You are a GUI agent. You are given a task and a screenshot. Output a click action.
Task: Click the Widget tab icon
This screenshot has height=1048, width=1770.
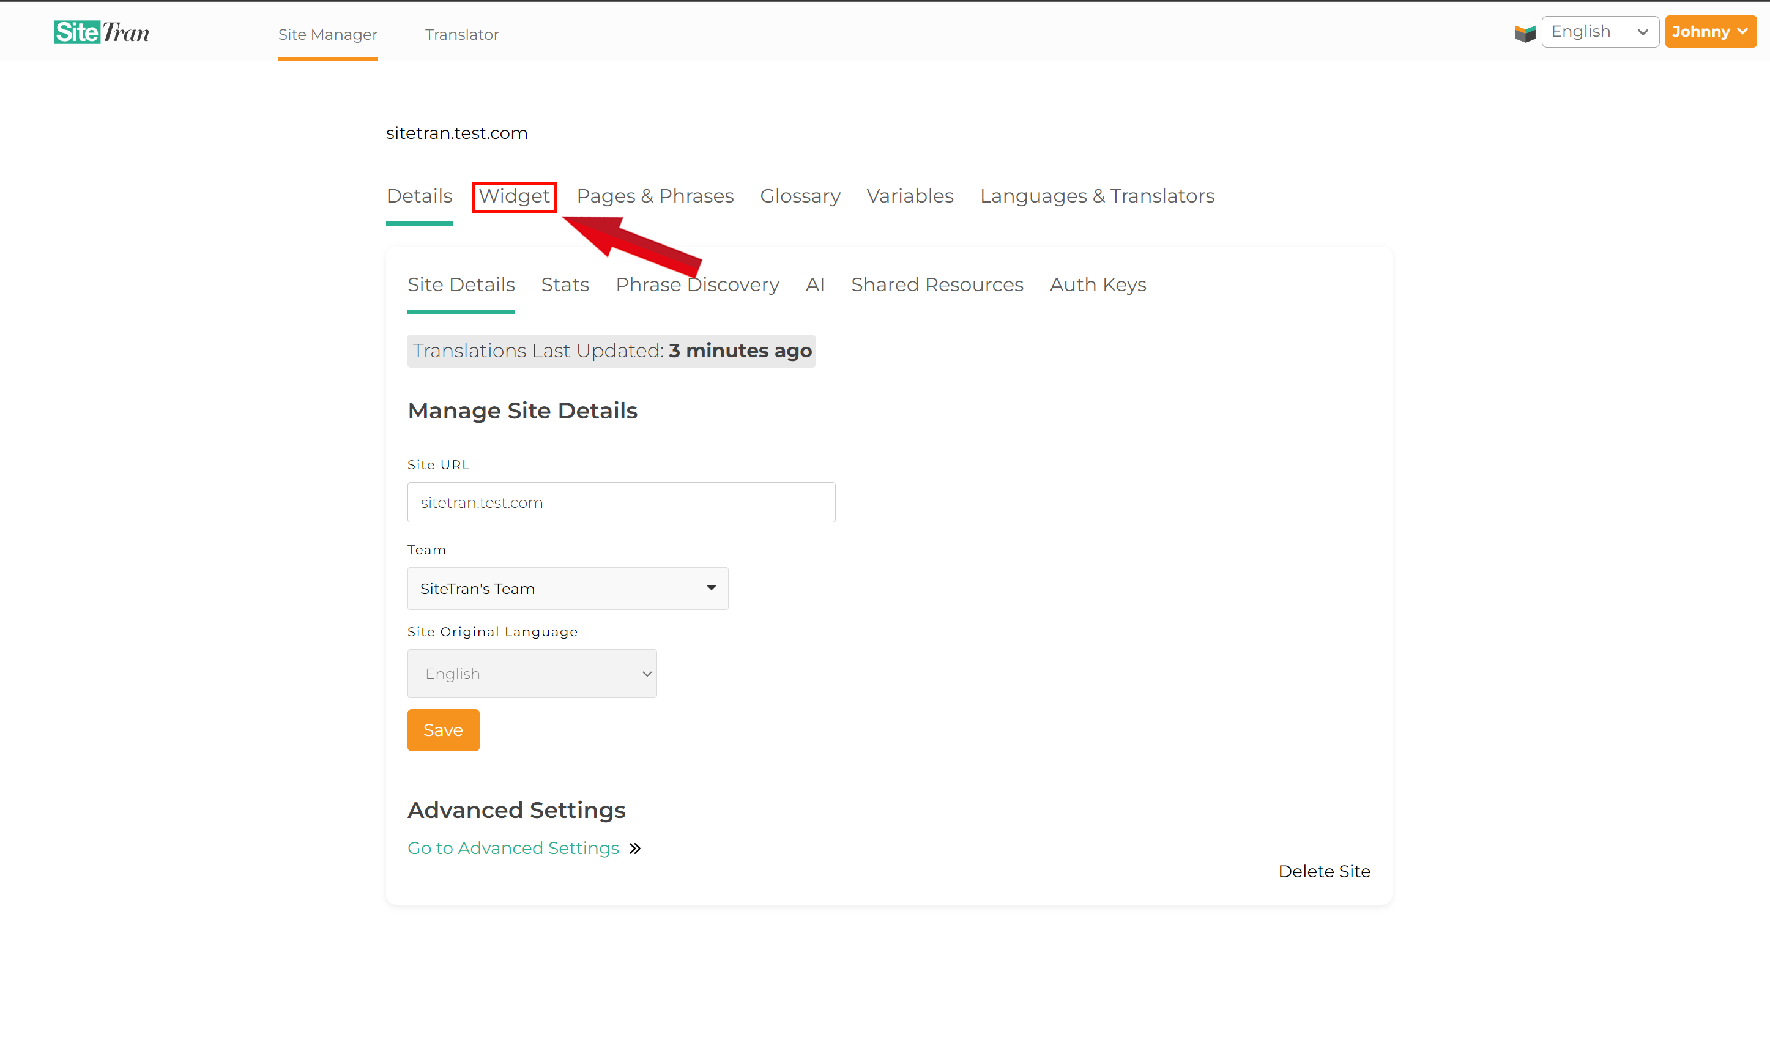tap(514, 196)
